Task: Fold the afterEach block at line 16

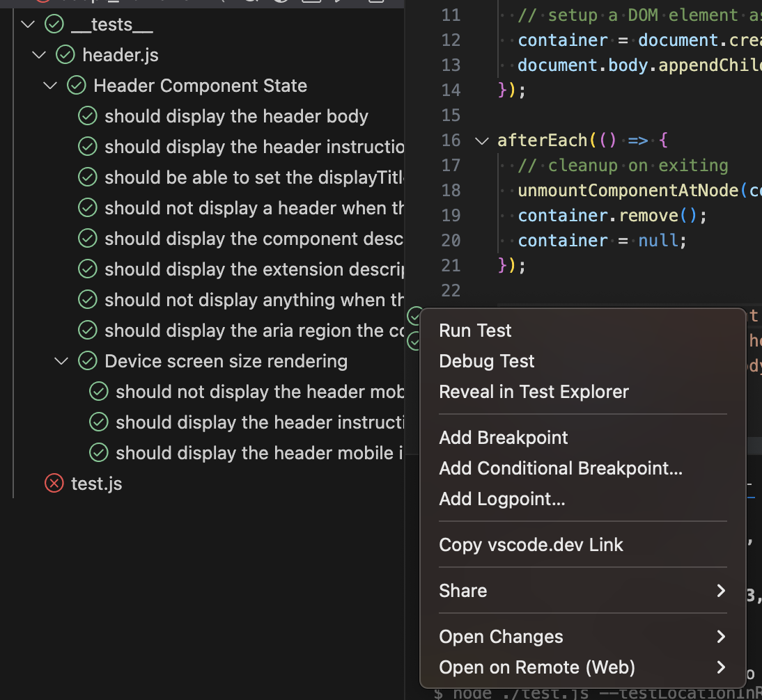Action: click(x=481, y=140)
